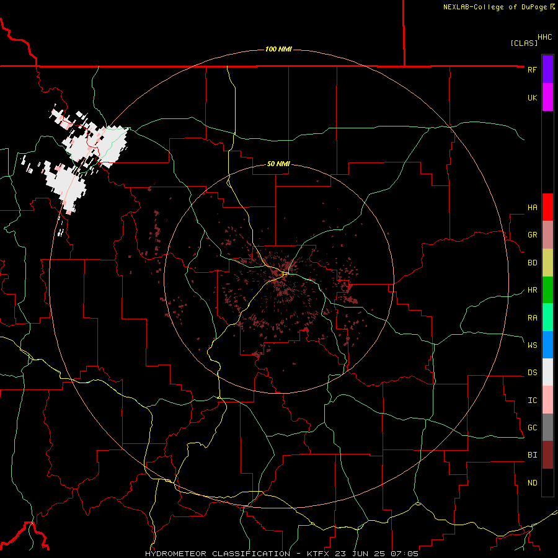Image resolution: width=558 pixels, height=558 pixels.
Task: Select the GC gray legend swatch
Action: 547,427
